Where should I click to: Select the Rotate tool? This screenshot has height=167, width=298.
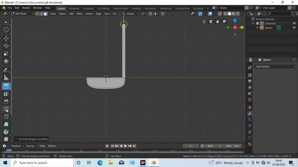(x=6, y=46)
